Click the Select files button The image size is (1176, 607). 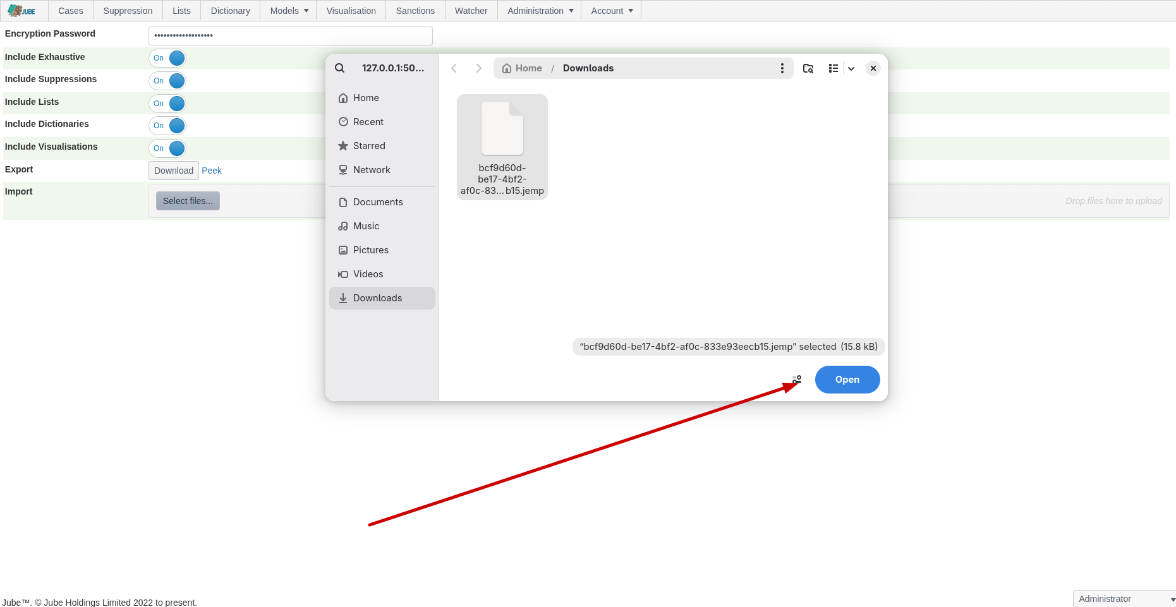188,201
